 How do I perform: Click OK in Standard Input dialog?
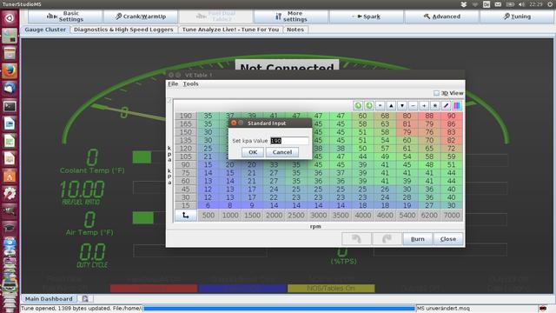(x=253, y=152)
